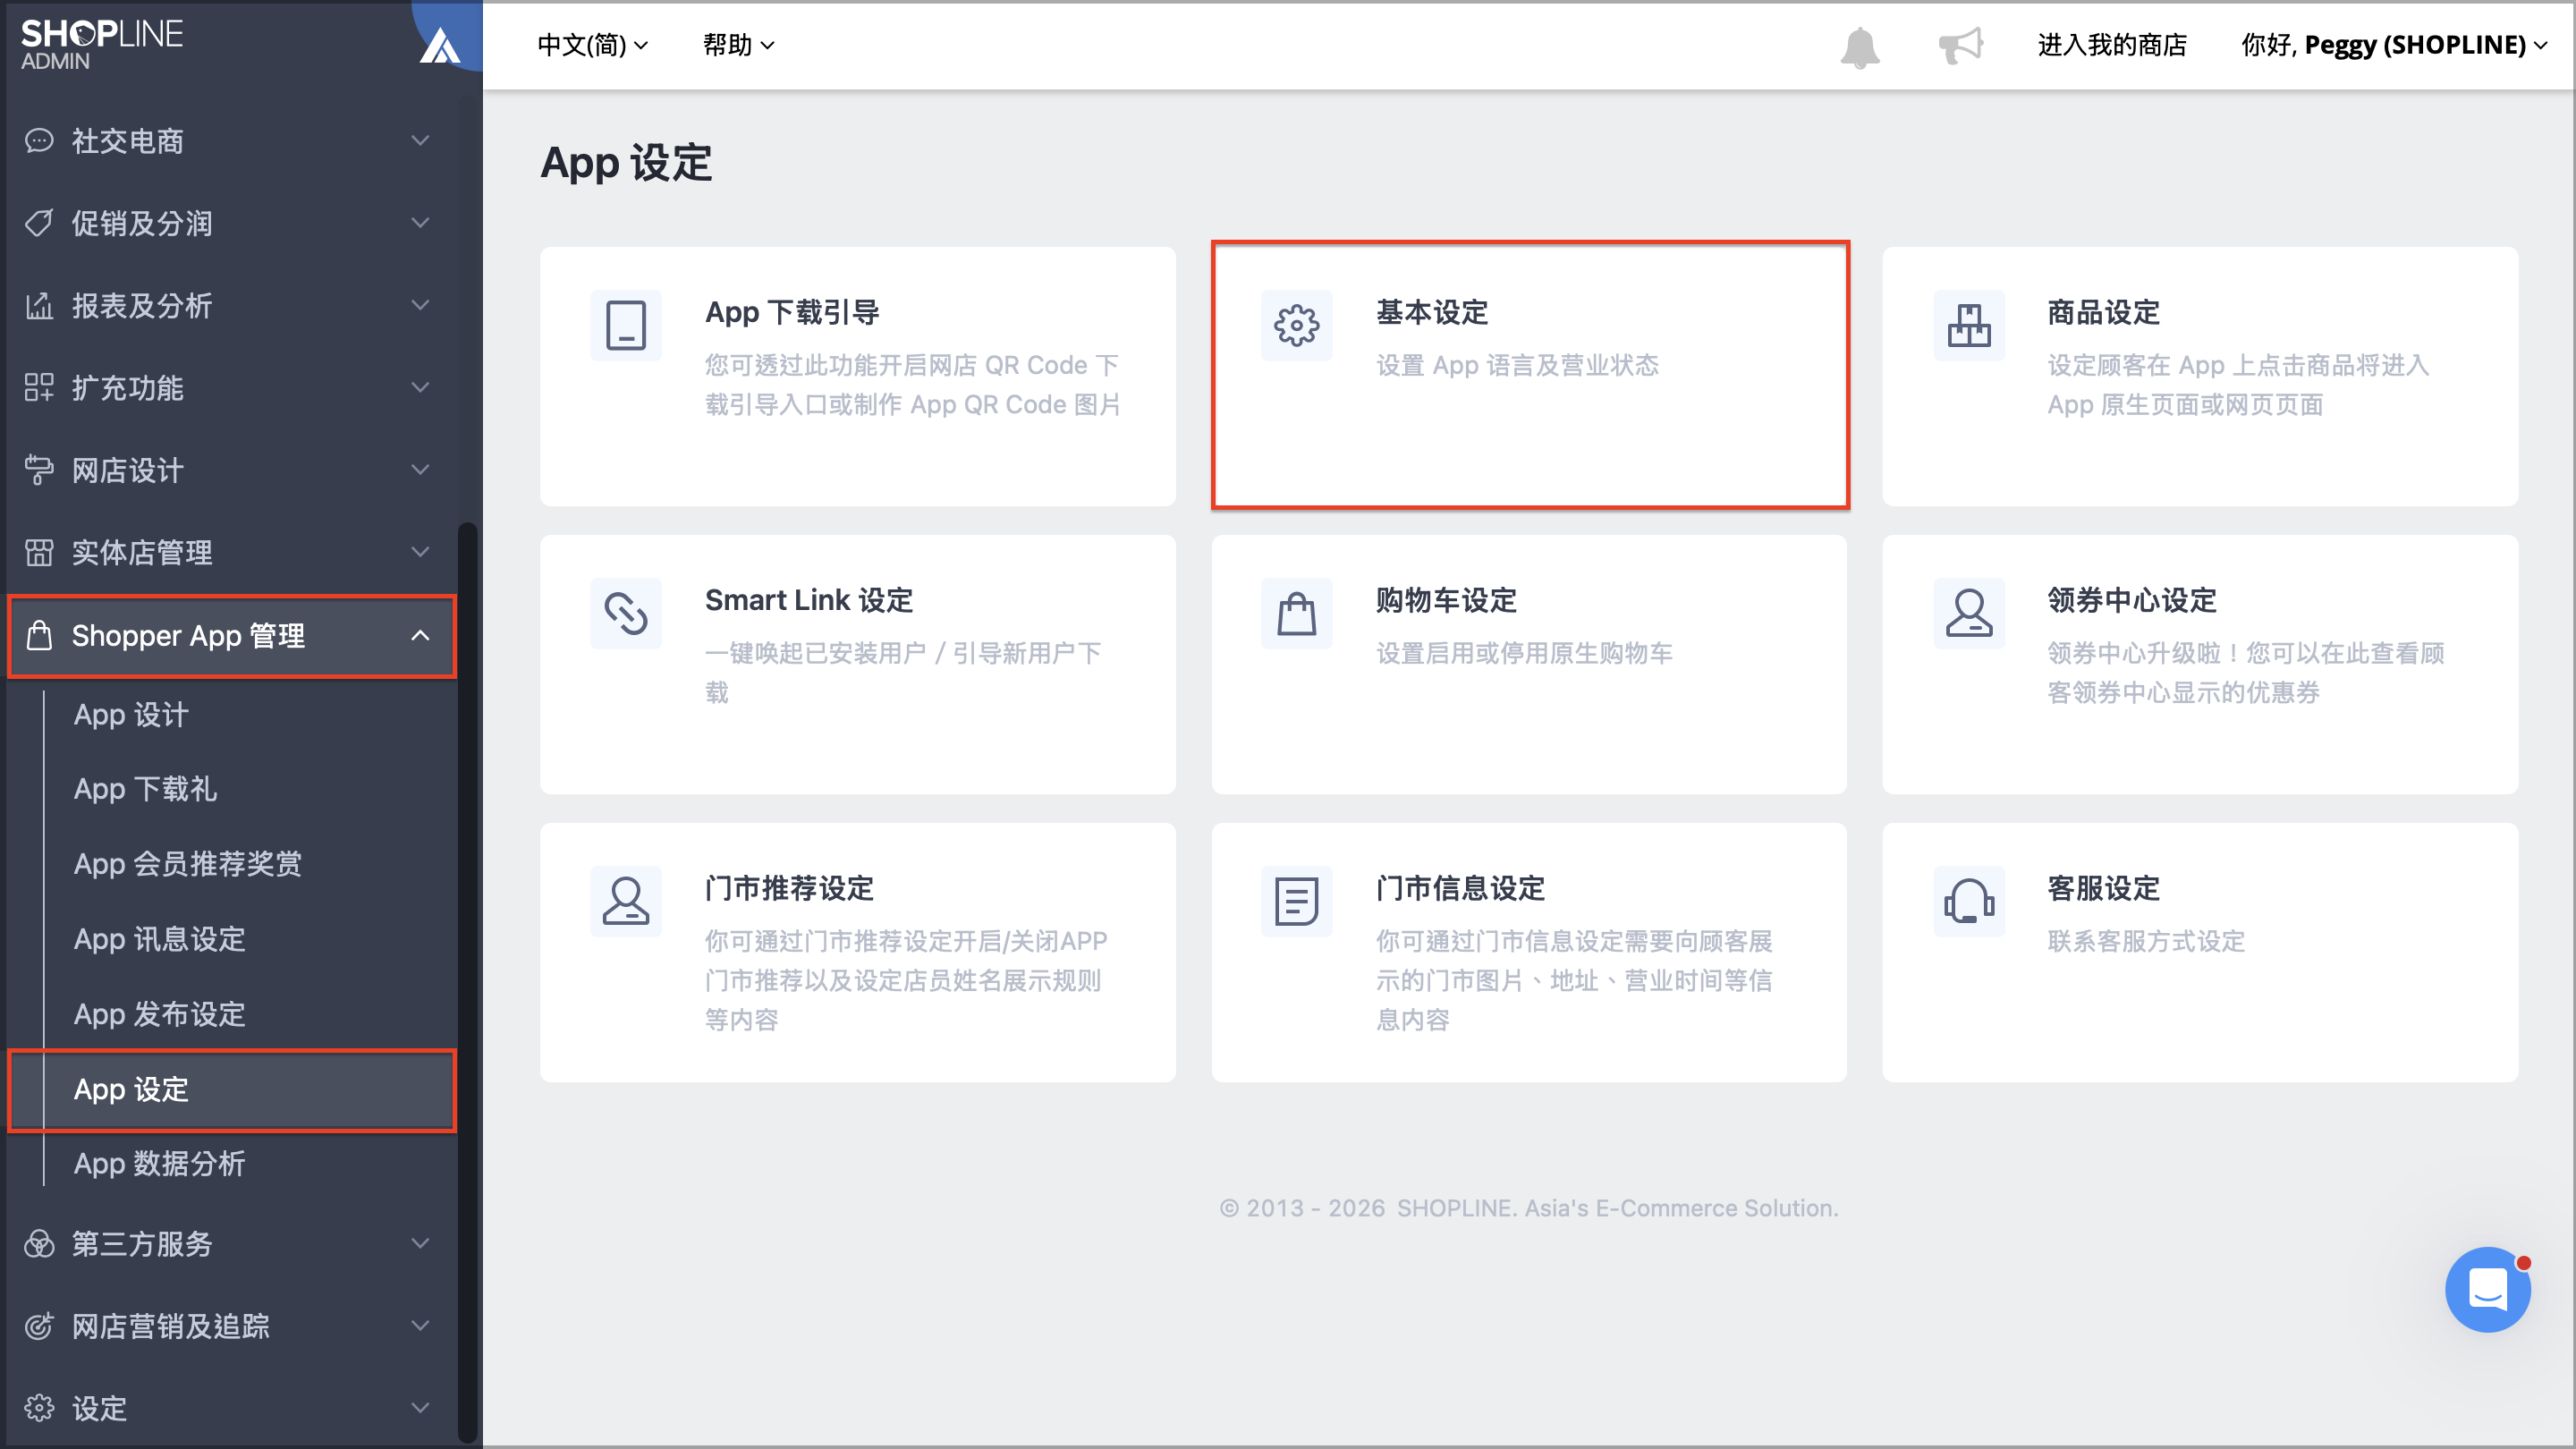Select the App 设定 submenu item
This screenshot has width=2576, height=1449.
232,1090
